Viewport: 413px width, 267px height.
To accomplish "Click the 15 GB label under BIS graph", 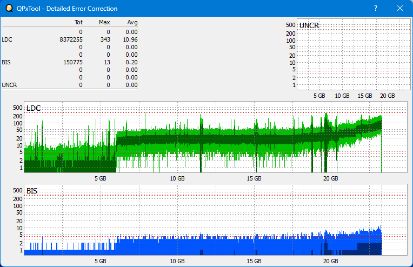I will [254, 261].
